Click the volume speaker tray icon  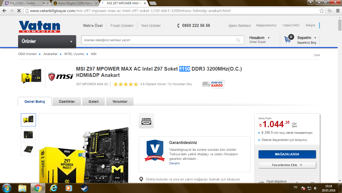(x=315, y=188)
